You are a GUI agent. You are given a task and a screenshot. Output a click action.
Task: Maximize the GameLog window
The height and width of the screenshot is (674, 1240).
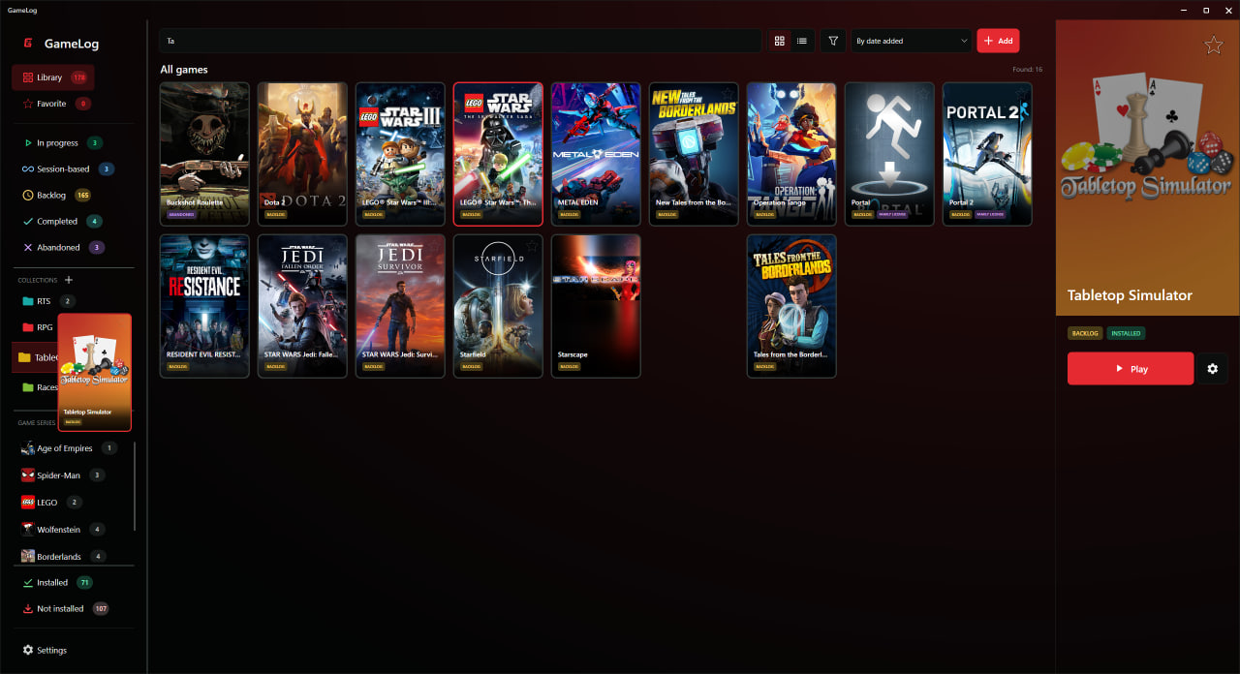click(x=1206, y=10)
